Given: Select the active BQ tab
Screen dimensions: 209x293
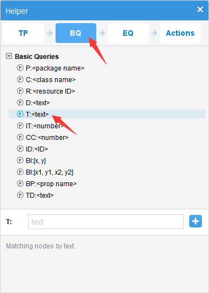Looking at the screenshot, I should click(76, 33).
